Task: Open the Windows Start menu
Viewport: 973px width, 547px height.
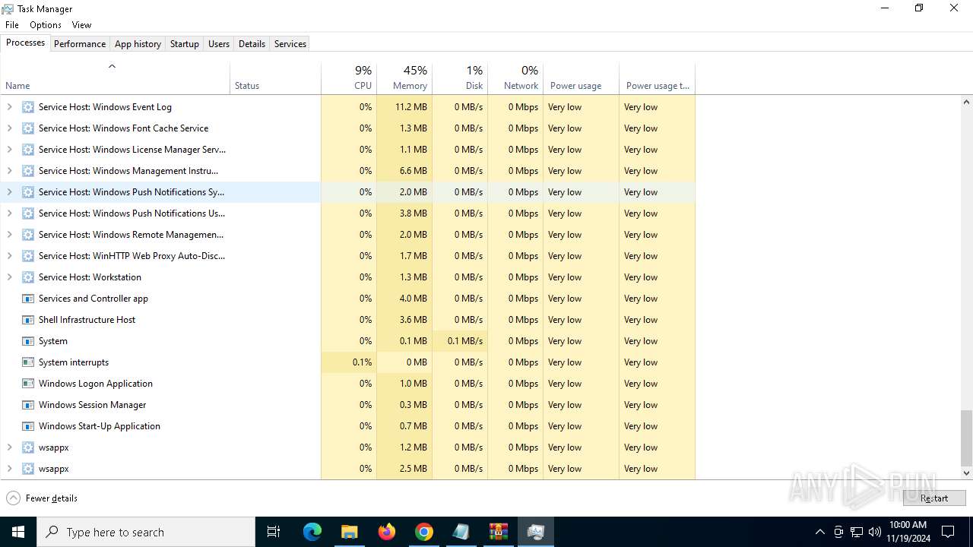Action: pos(18,532)
